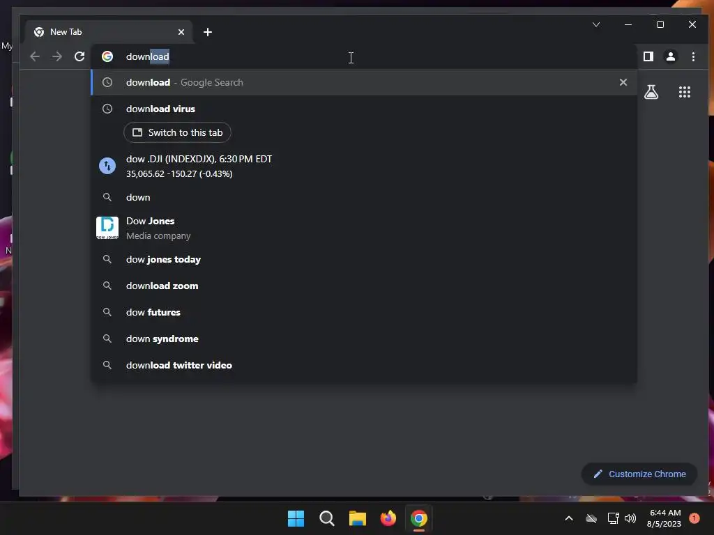
Task: Click Customize Chrome button
Action: [x=639, y=474]
